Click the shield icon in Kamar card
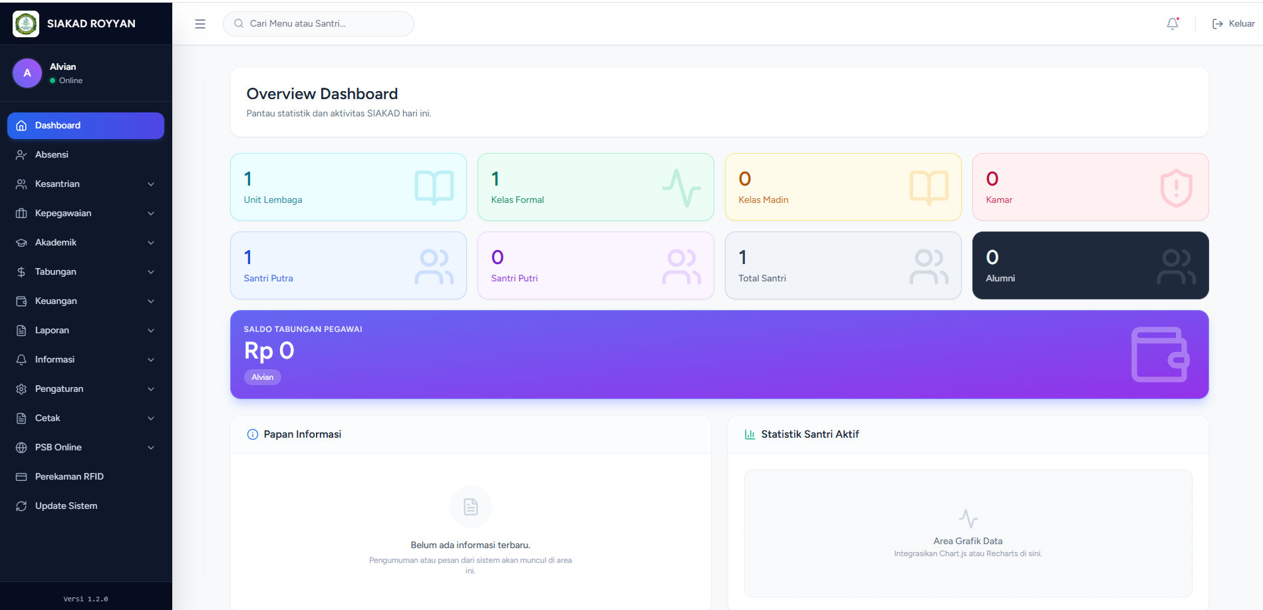Screen dimensions: 1263x610 (x=1176, y=188)
